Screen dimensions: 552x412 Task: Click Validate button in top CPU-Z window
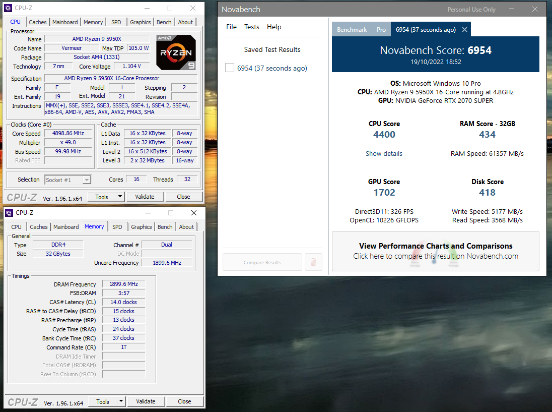pos(145,197)
